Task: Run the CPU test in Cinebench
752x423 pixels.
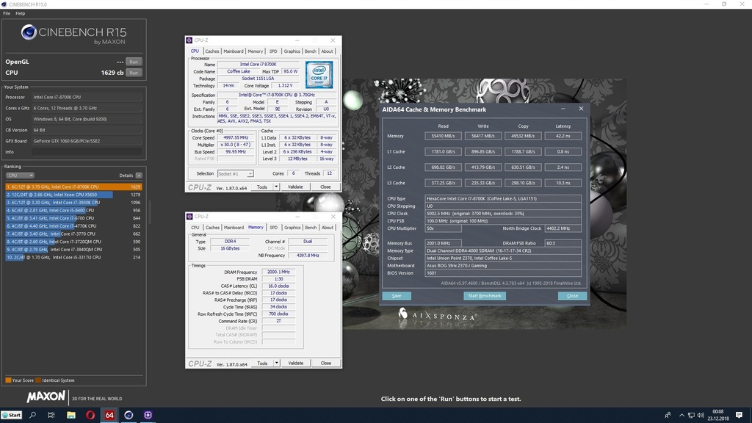Action: (134, 73)
